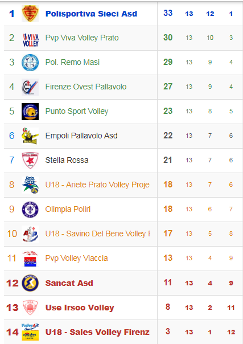Click the Polisportiva Sieci Asd team logo
Image resolution: width=243 pixels, height=344 pixels.
tap(30, 14)
